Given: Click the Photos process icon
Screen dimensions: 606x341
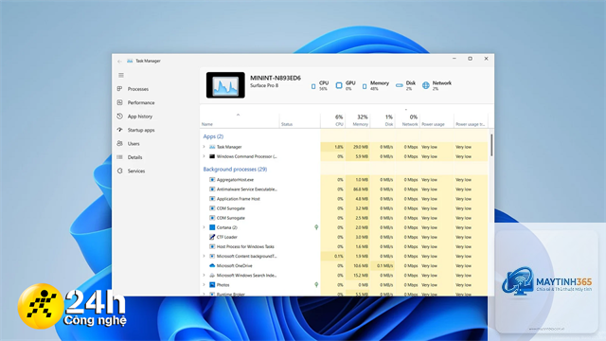Looking at the screenshot, I should tap(212, 285).
